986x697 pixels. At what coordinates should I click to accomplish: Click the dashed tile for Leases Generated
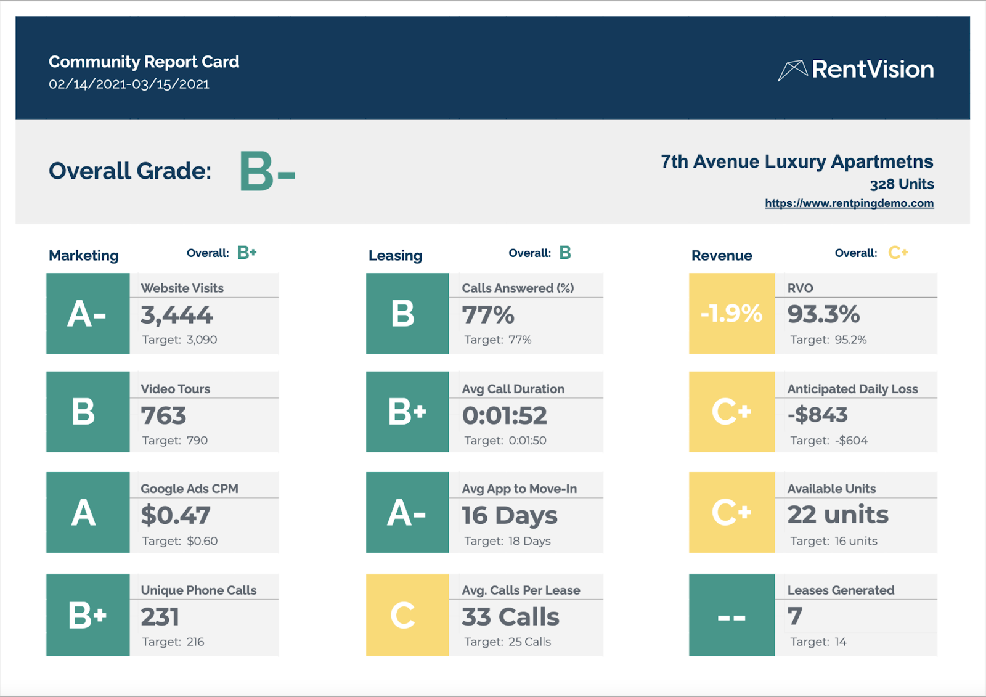(x=731, y=615)
